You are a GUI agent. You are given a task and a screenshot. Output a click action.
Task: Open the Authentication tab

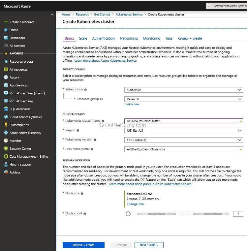pyautogui.click(x=104, y=38)
